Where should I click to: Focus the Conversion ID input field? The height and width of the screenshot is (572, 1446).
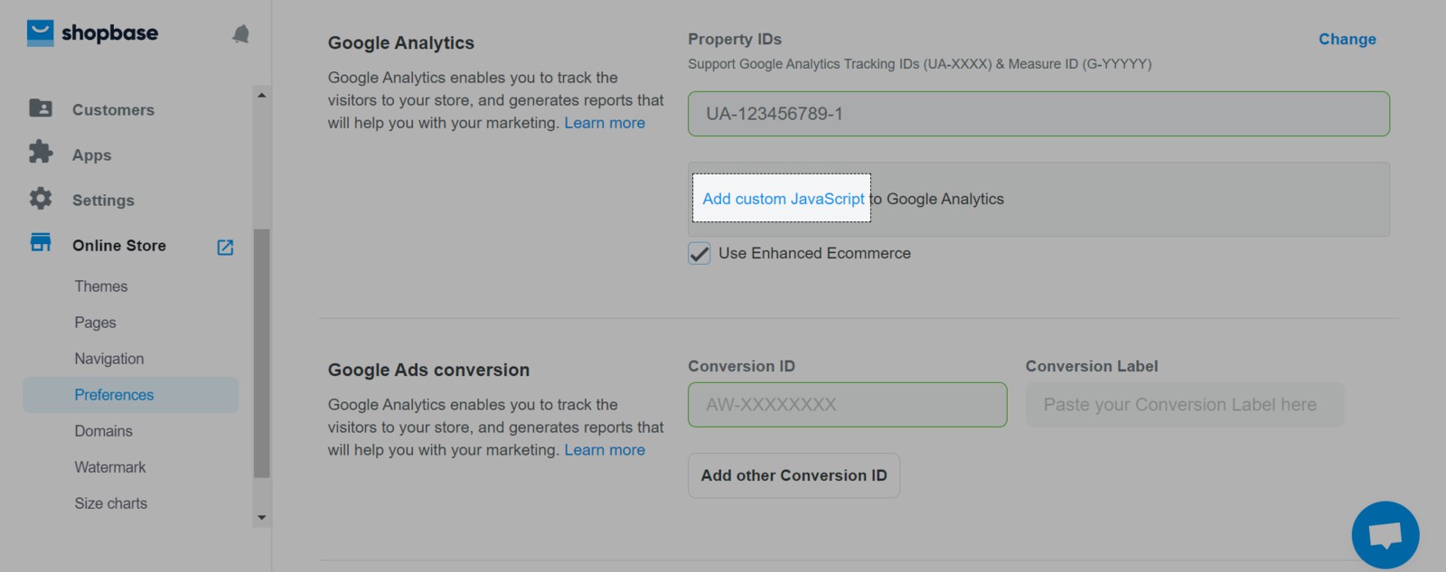point(847,405)
